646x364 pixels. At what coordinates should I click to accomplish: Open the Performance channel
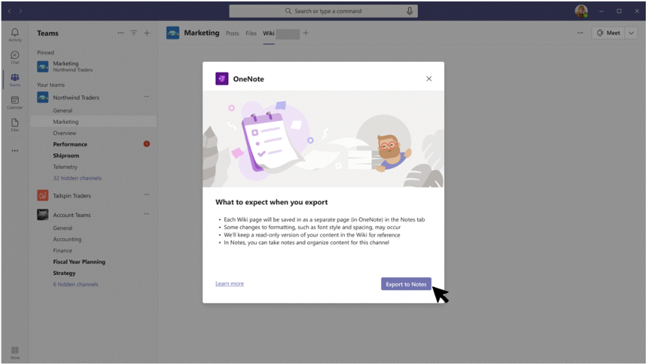coord(70,144)
